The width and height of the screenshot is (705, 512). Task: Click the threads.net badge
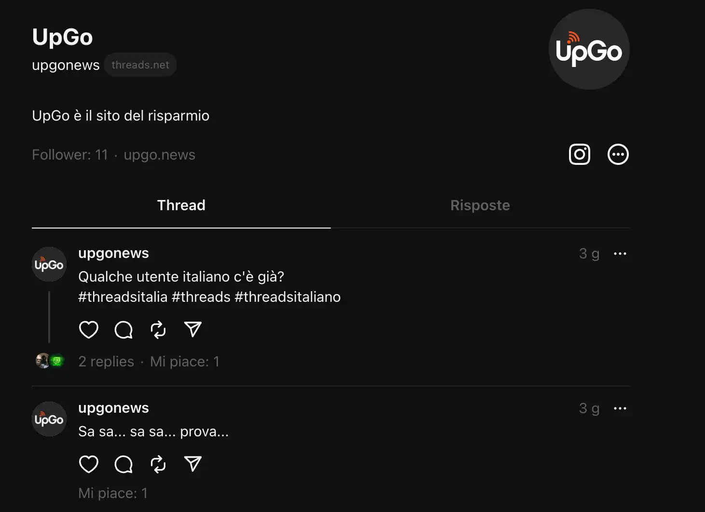[140, 65]
